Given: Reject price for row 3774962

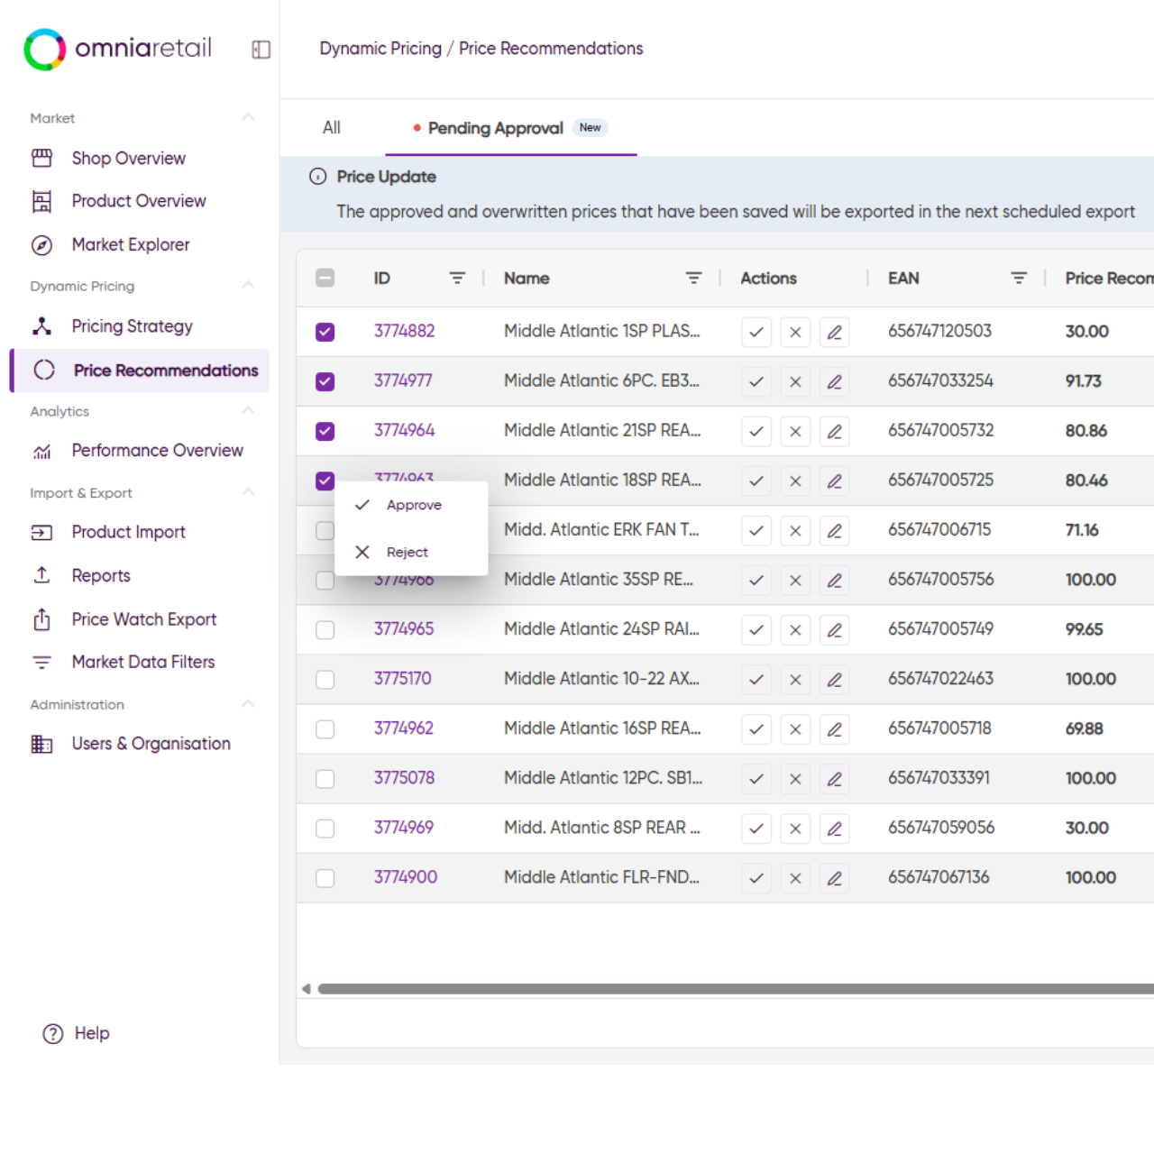Looking at the screenshot, I should click(x=795, y=728).
